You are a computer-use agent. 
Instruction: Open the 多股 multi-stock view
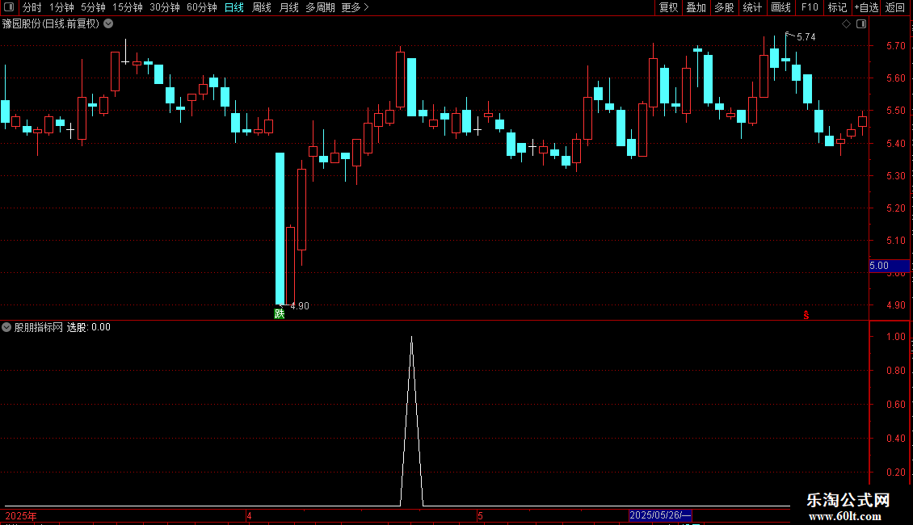click(x=724, y=7)
